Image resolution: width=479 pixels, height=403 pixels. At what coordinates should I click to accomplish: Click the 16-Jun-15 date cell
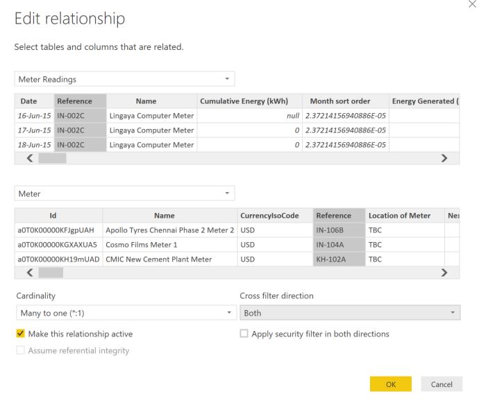click(x=34, y=116)
